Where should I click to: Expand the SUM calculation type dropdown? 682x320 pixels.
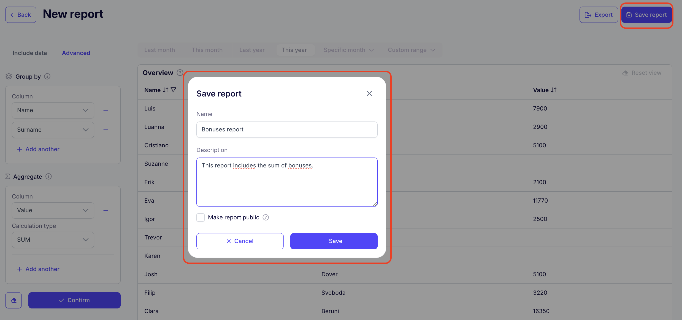53,240
